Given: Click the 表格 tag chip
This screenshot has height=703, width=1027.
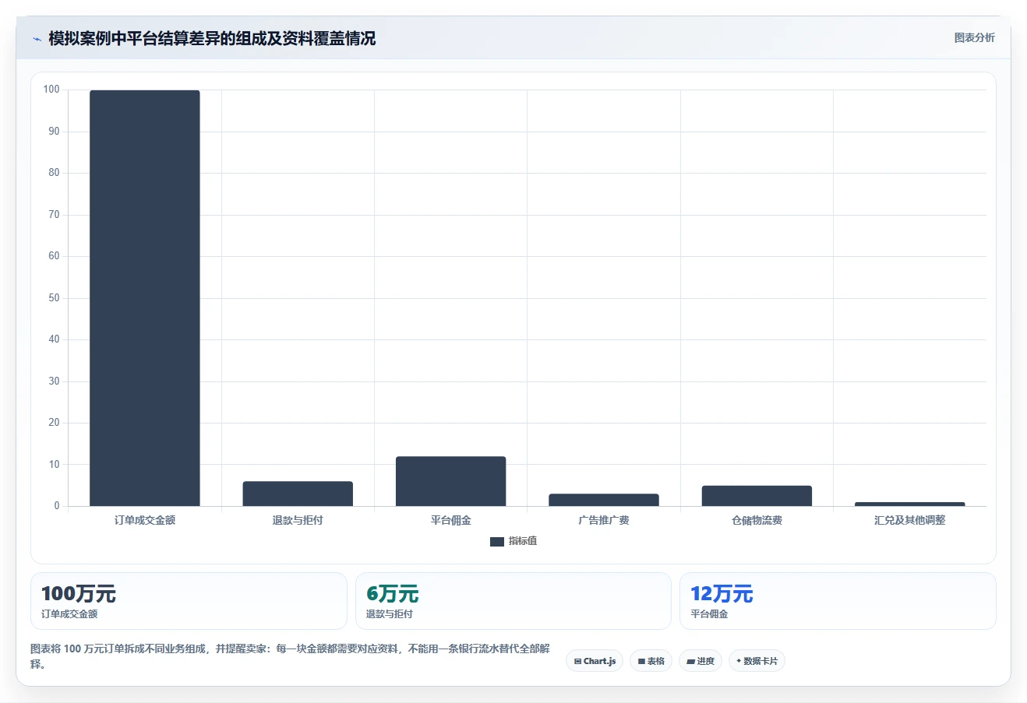Looking at the screenshot, I should pyautogui.click(x=651, y=661).
